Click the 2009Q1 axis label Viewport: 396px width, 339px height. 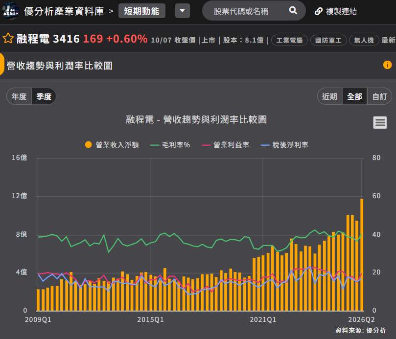coord(38,319)
